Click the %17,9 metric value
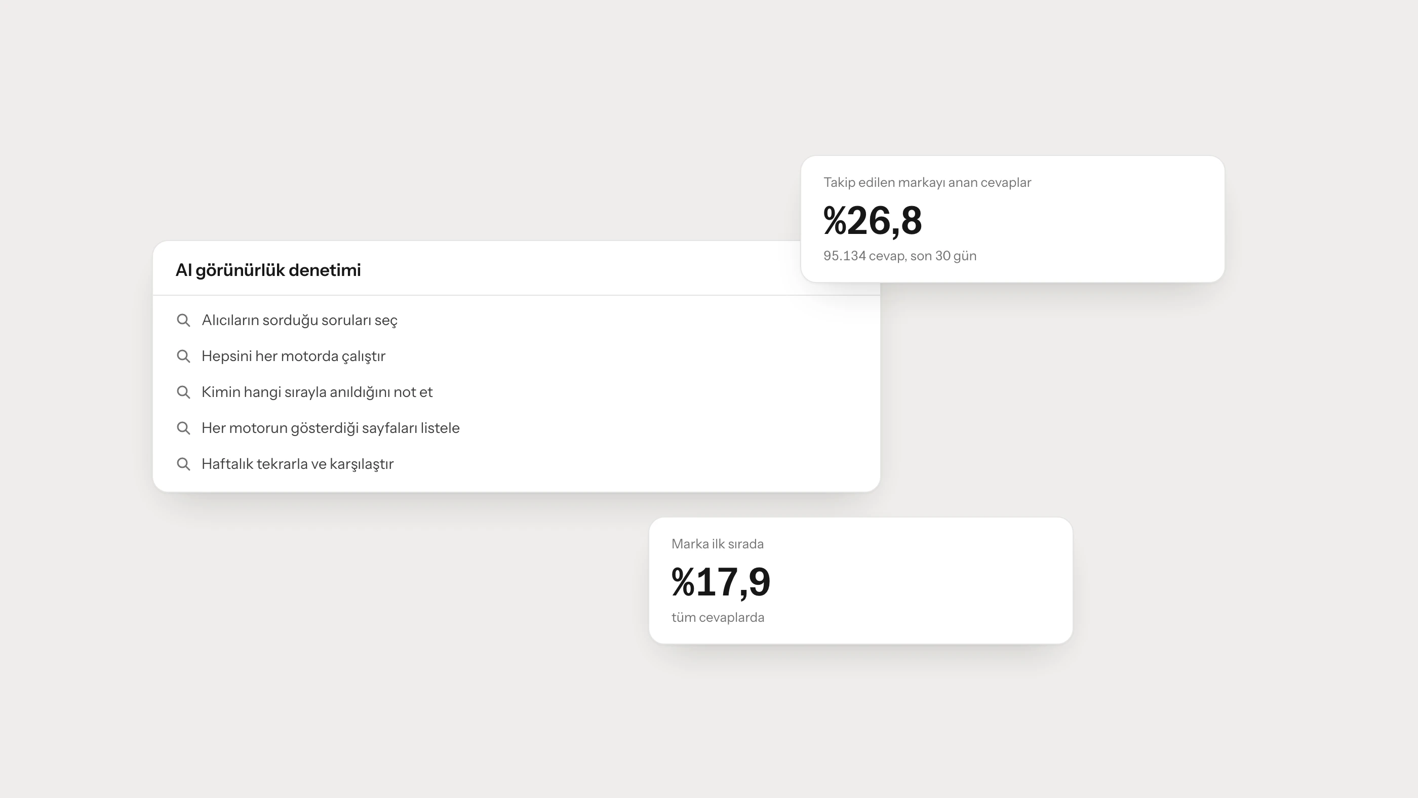Image resolution: width=1418 pixels, height=798 pixels. 721,582
